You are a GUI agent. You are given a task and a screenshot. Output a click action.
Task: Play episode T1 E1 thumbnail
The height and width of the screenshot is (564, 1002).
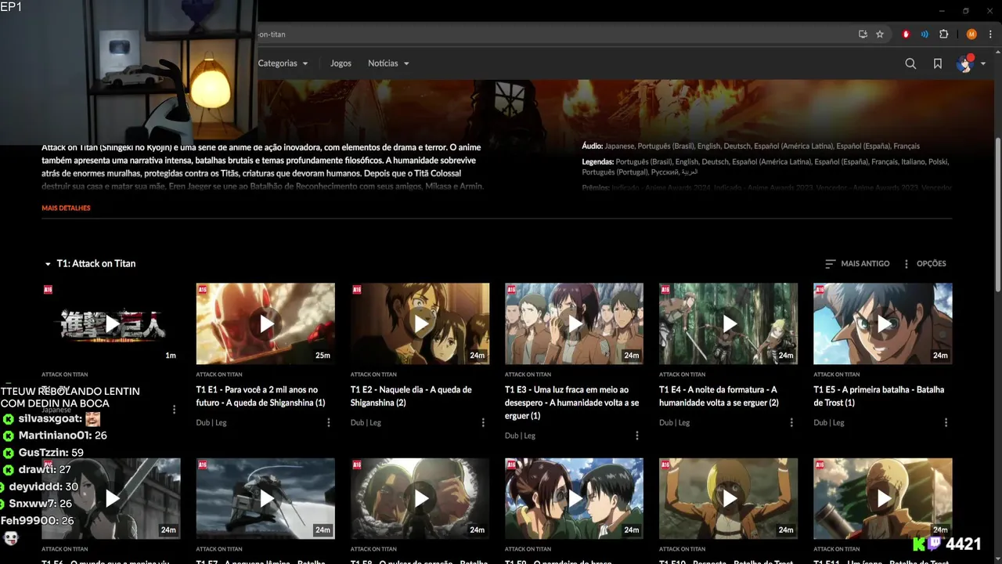265,324
